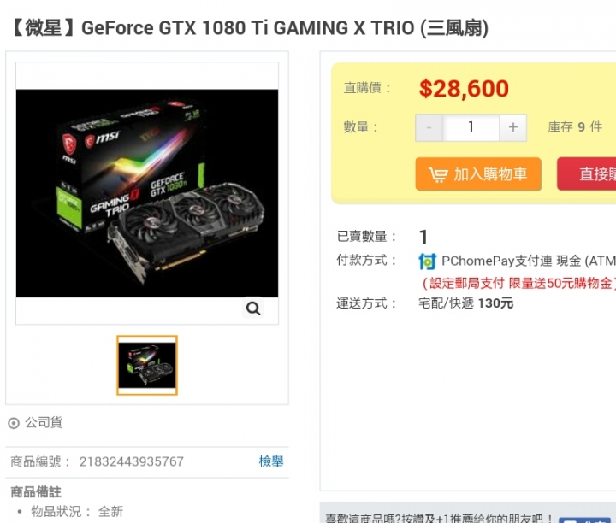Click the 檢舉 report link
This screenshot has width=616, height=523.
271,461
